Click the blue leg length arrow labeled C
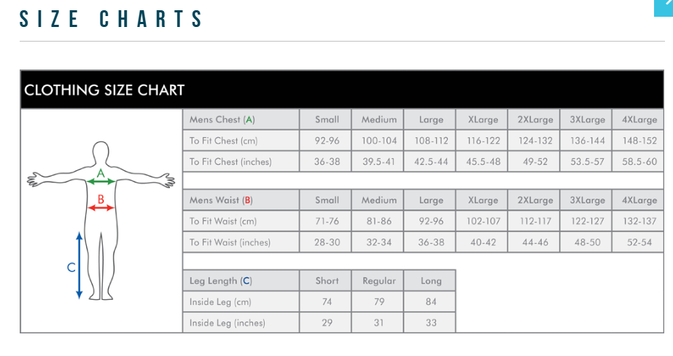Viewport: 673px width, 356px height. pos(79,266)
